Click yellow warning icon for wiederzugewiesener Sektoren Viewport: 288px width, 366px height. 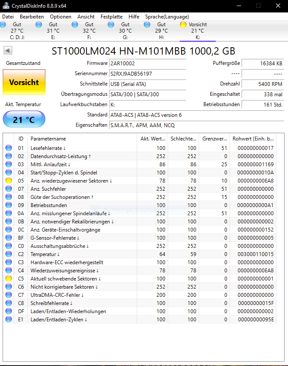pyautogui.click(x=9, y=180)
